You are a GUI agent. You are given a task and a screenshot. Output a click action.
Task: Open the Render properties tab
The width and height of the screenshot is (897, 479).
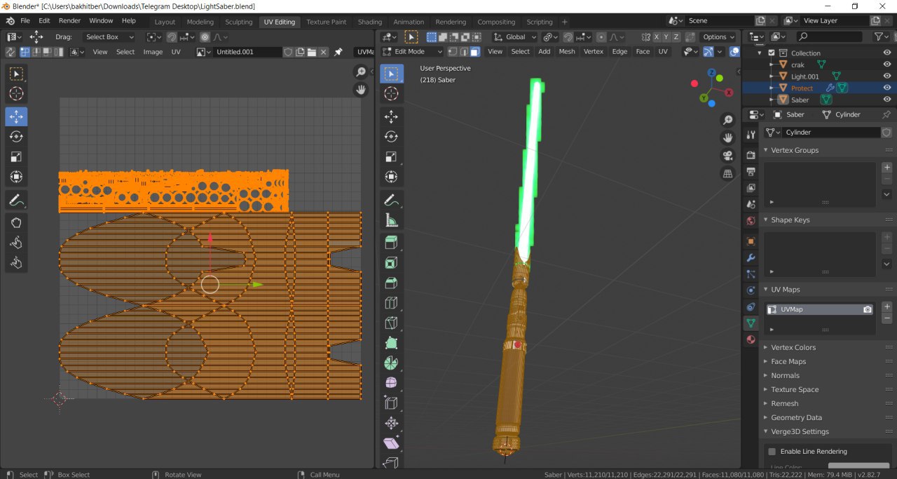tap(751, 154)
